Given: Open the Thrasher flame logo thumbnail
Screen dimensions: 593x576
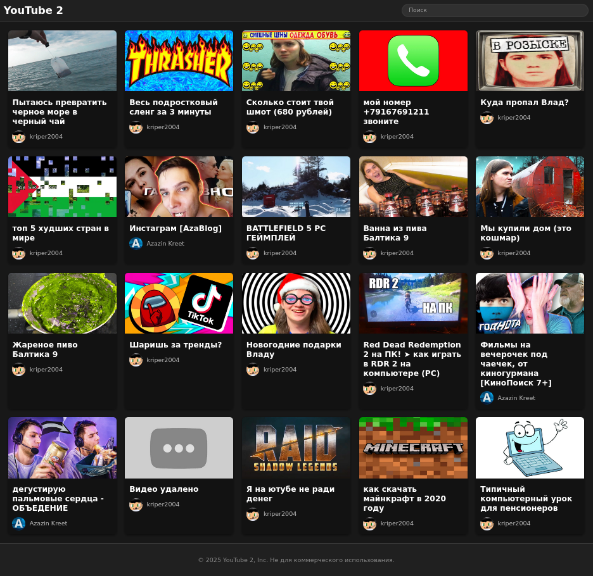Looking at the screenshot, I should tap(179, 61).
